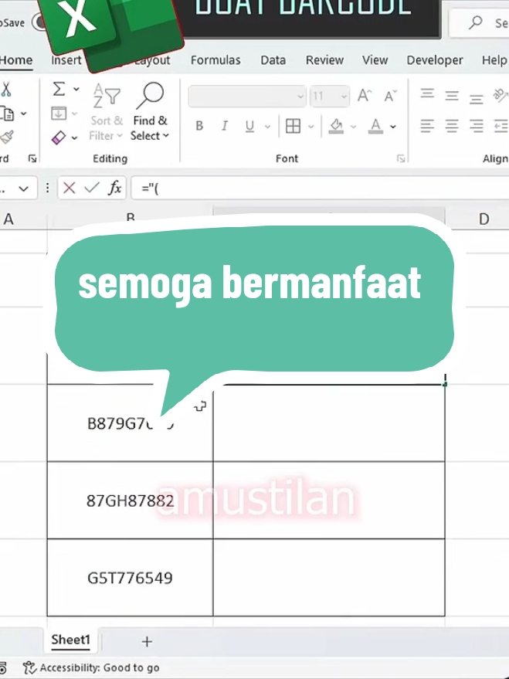The height and width of the screenshot is (679, 509).
Task: Click the Borders icon
Action: (x=293, y=126)
